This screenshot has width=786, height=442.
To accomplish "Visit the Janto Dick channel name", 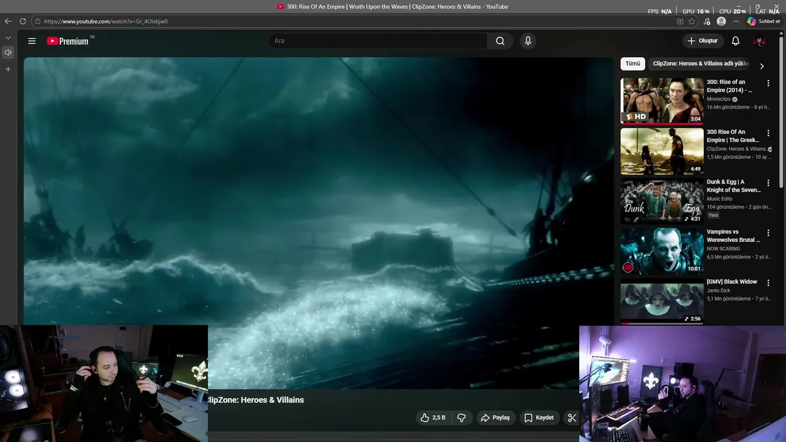I will coord(718,290).
